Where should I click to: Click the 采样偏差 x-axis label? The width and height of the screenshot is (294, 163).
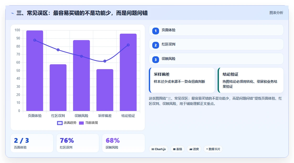coord(105,116)
